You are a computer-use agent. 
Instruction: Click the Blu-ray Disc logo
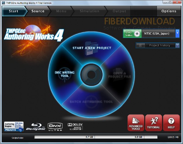pyautogui.click(x=36, y=127)
